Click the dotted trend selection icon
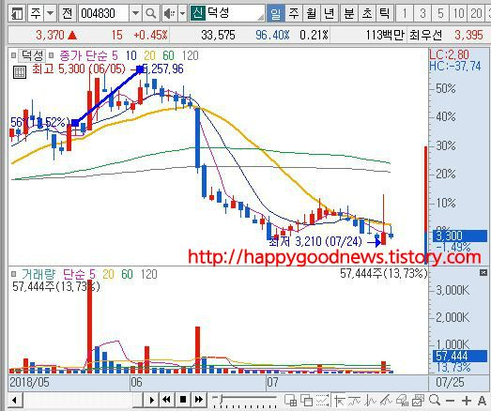Screen dimensions: 491x411 [x=322, y=401]
